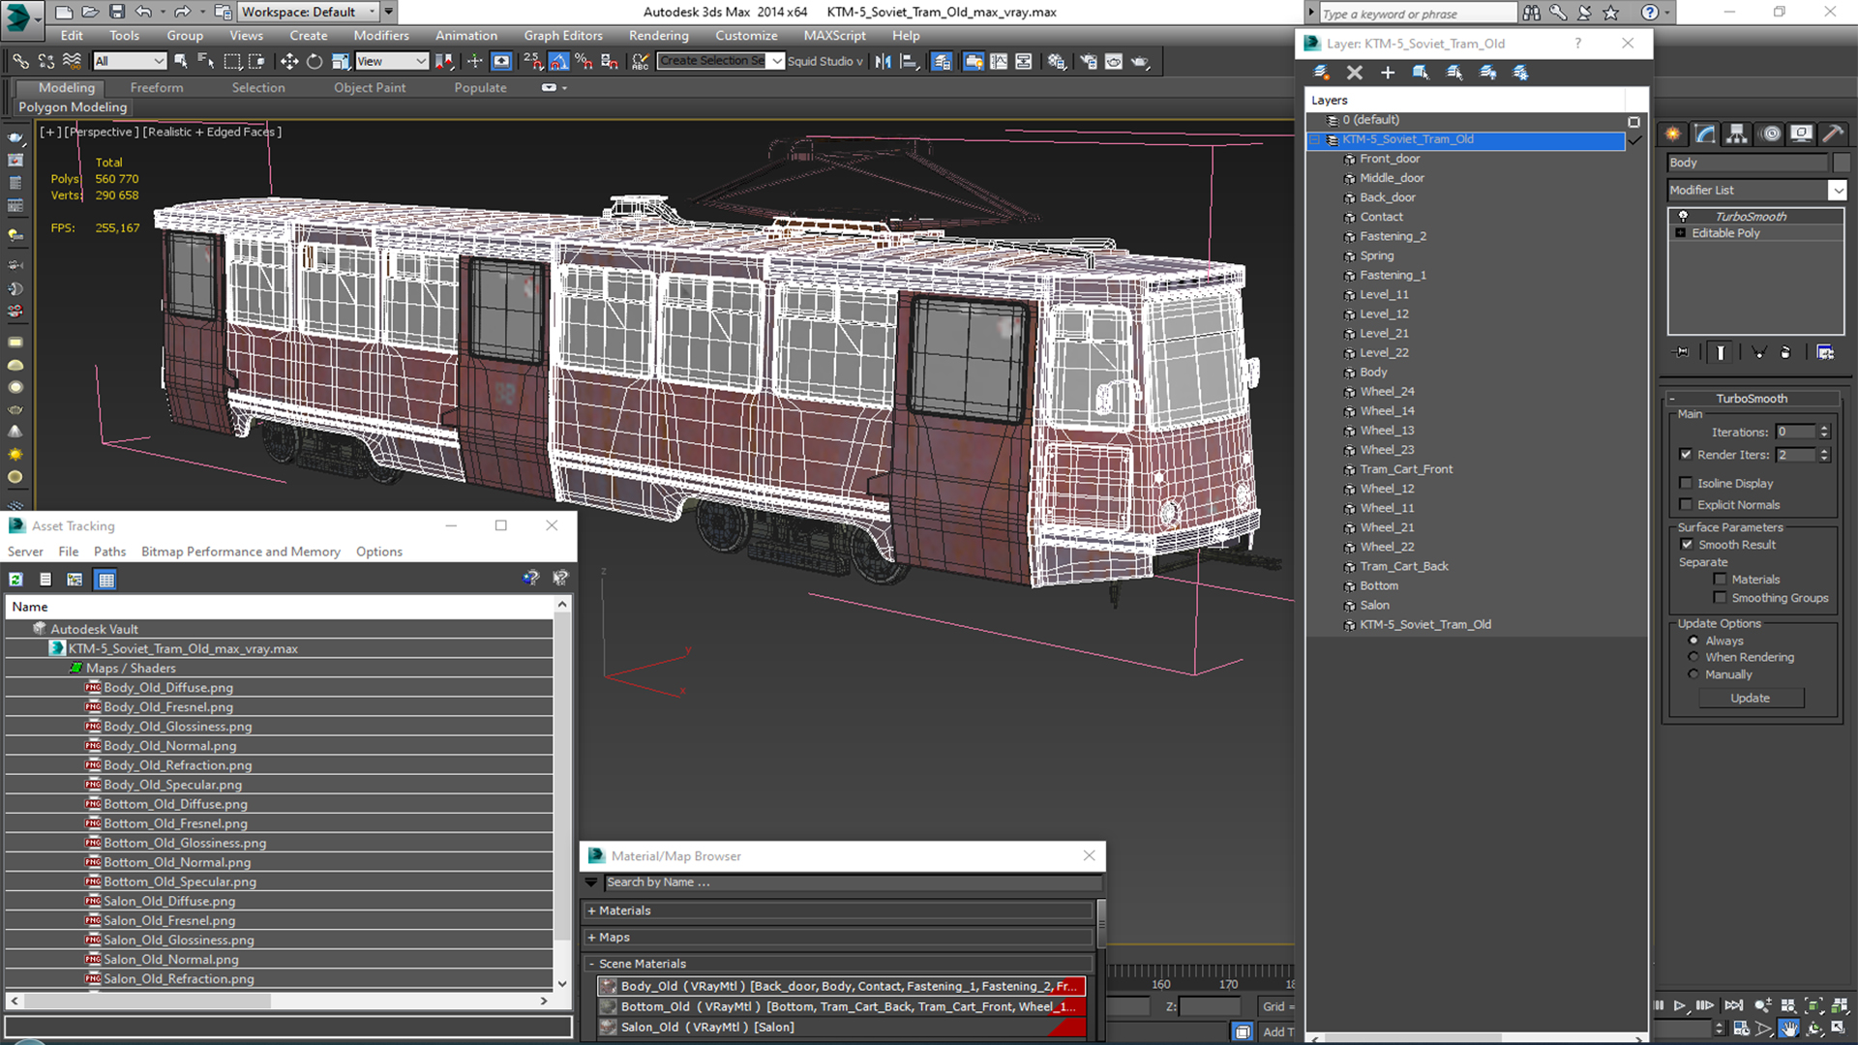Open the Rendering menu
The height and width of the screenshot is (1045, 1858).
coord(658,36)
